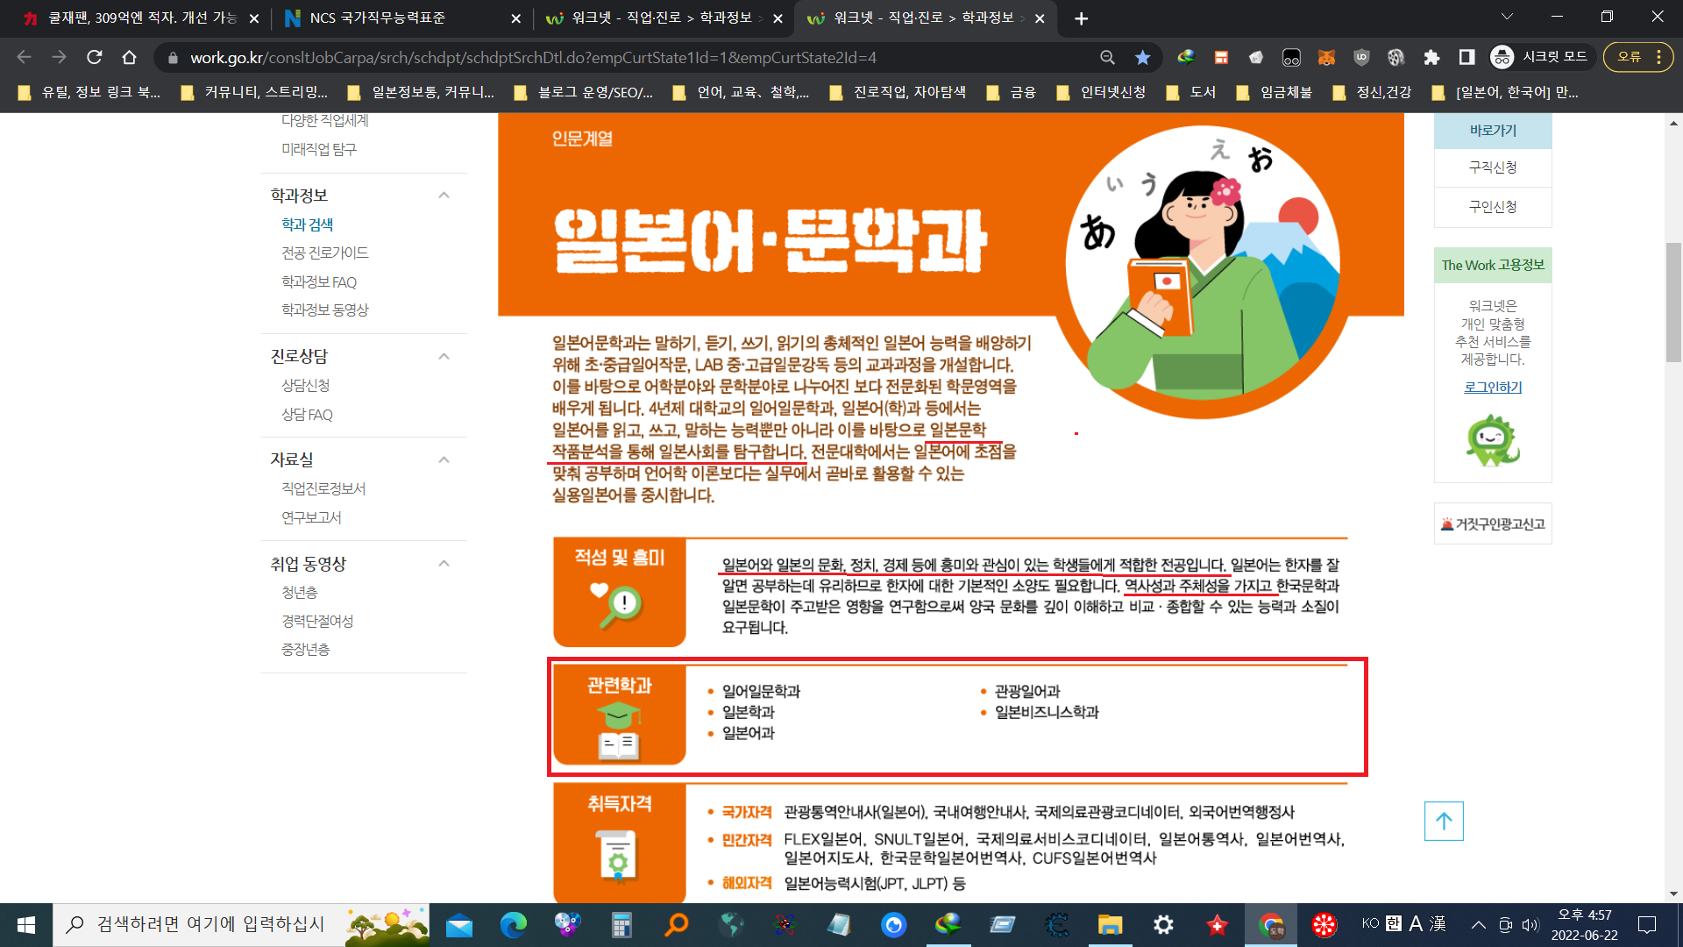Reload the page with refresh icon
Viewport: 1683px width, 947px height.
coord(95,57)
